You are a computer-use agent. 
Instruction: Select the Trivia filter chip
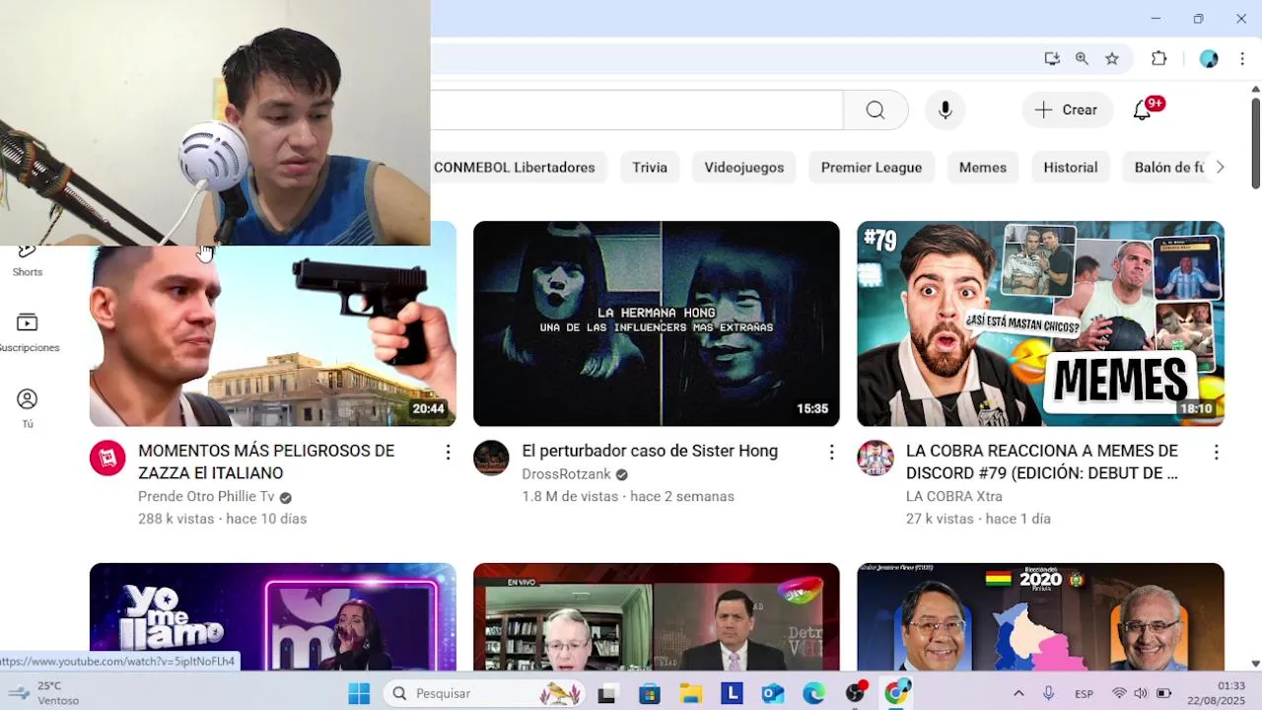click(650, 168)
